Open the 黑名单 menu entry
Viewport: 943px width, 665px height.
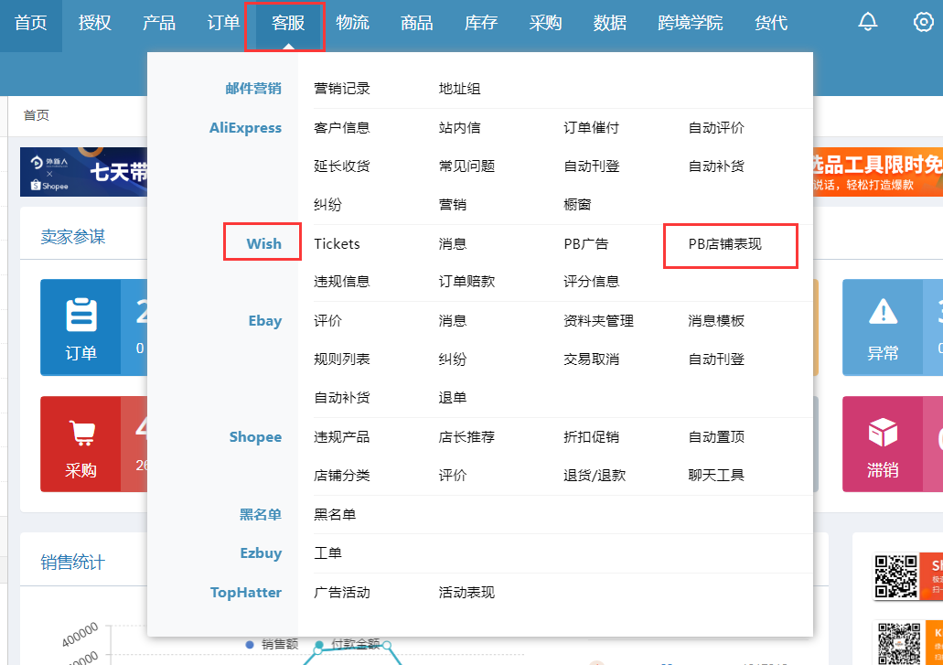tap(335, 515)
